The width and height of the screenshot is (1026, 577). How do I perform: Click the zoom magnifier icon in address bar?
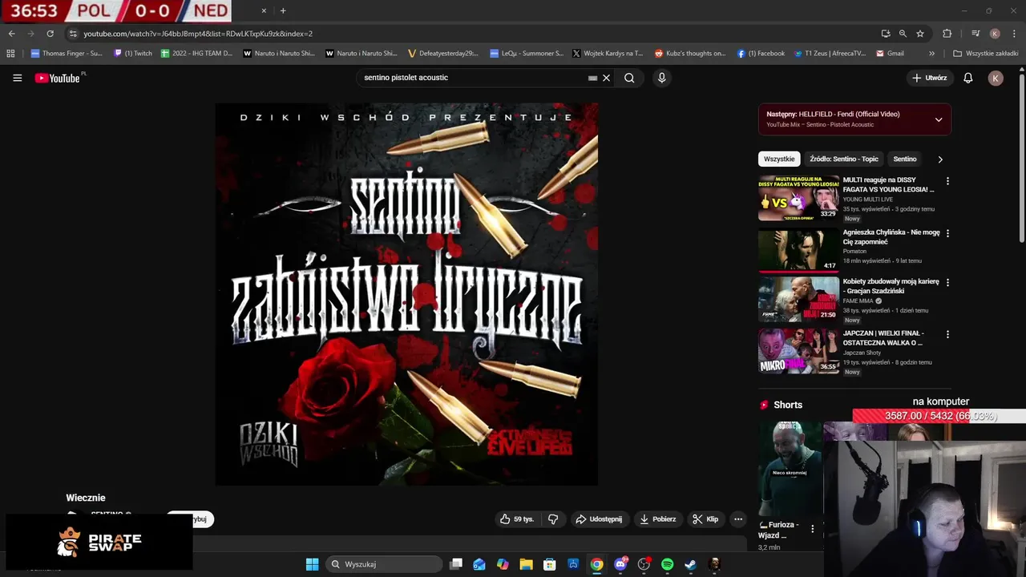[903, 34]
